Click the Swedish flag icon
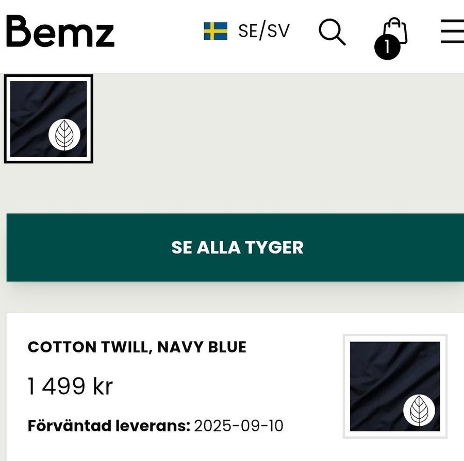The height and width of the screenshot is (461, 464). coord(216,31)
